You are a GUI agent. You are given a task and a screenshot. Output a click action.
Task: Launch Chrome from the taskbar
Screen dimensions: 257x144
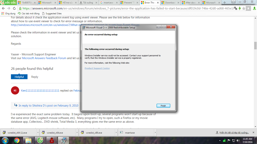(x=17, y=140)
